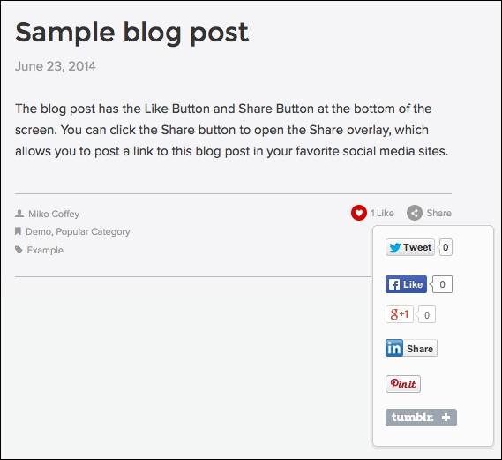This screenshot has width=502, height=460.
Task: Click the Facebook Like button
Action: pos(406,284)
